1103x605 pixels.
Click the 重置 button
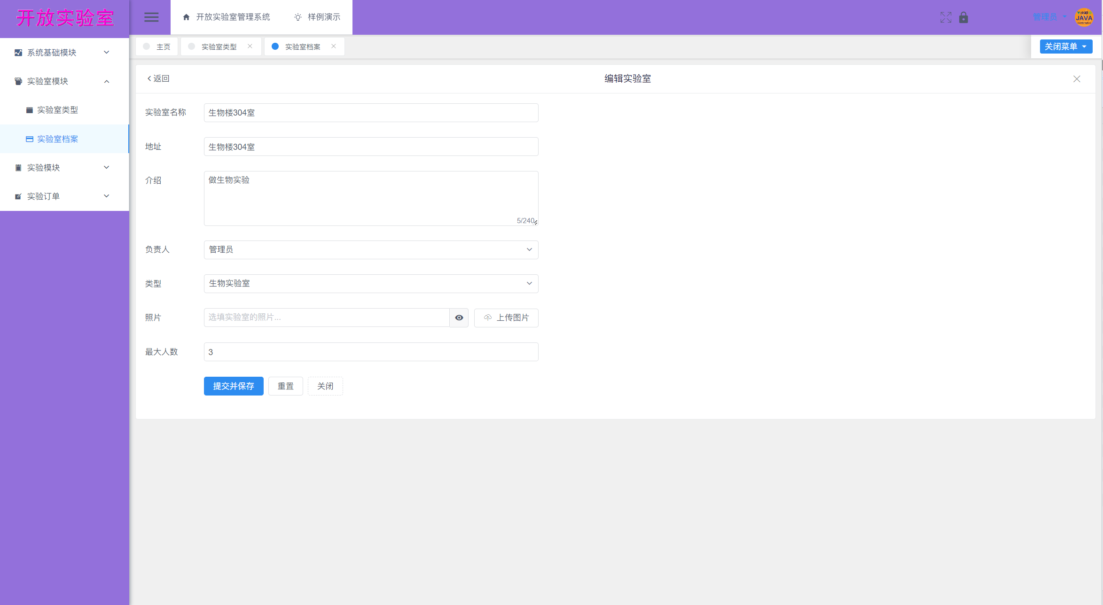(286, 386)
